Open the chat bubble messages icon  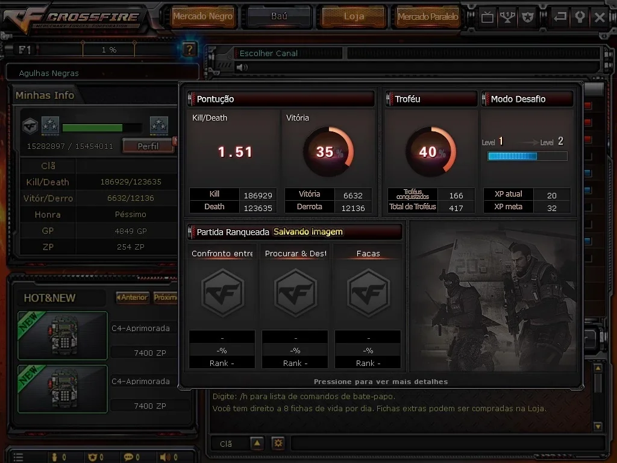point(128,457)
